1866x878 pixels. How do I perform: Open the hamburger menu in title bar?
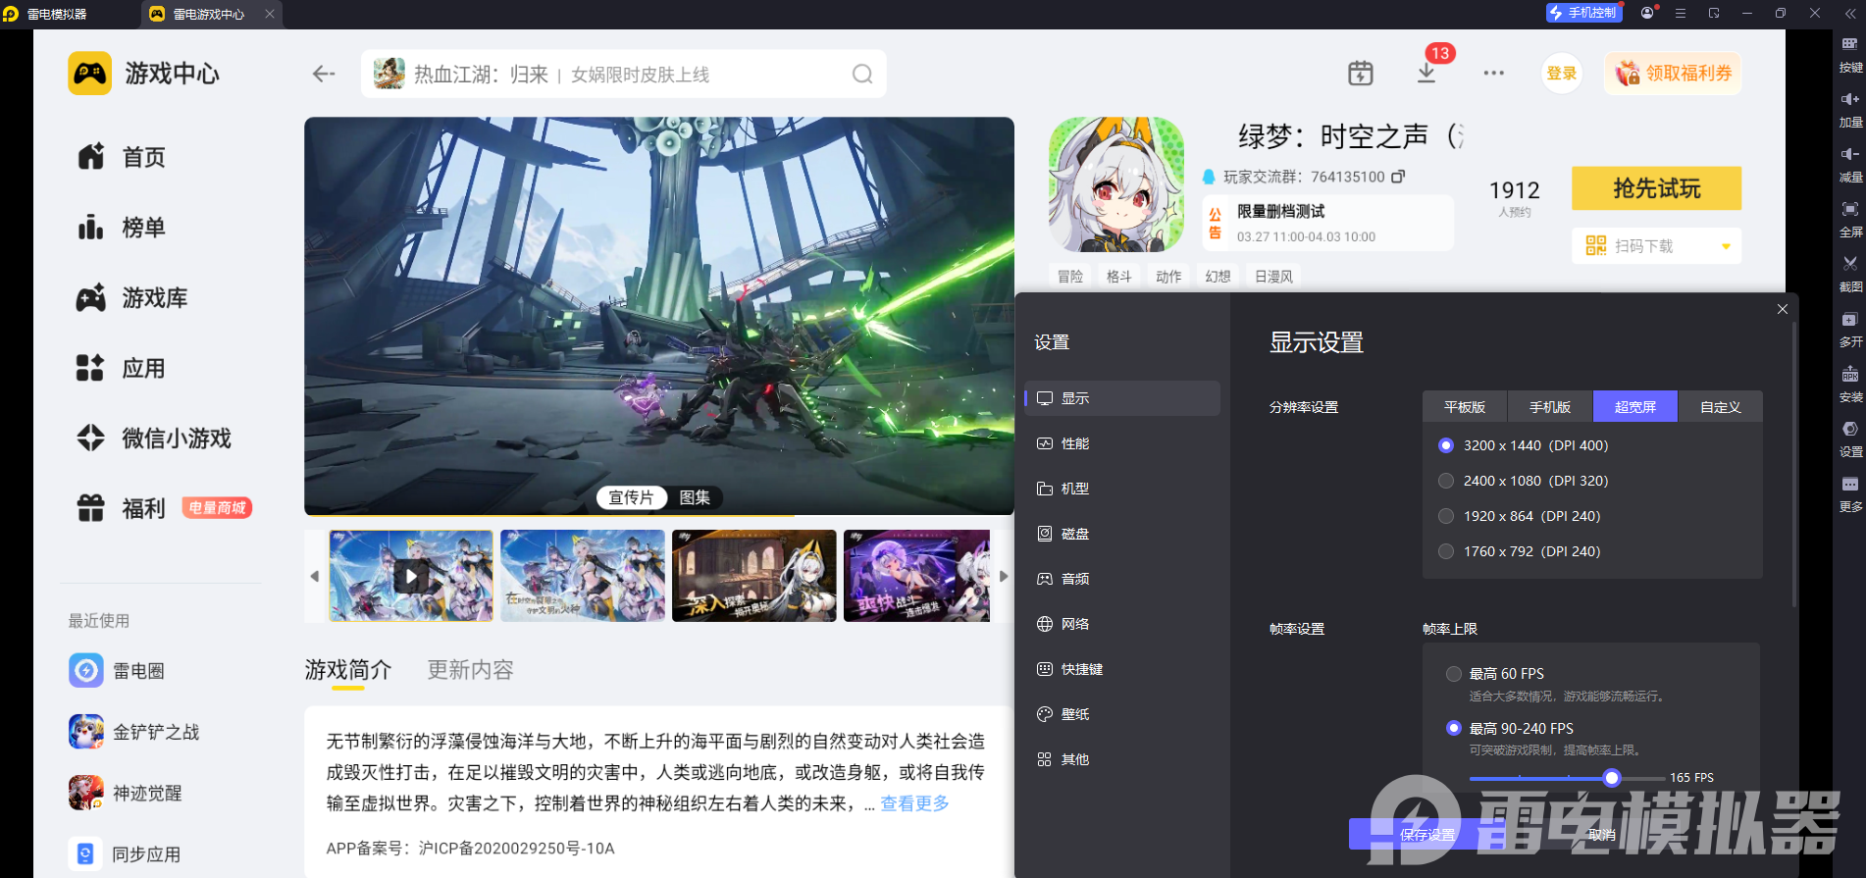point(1681,13)
